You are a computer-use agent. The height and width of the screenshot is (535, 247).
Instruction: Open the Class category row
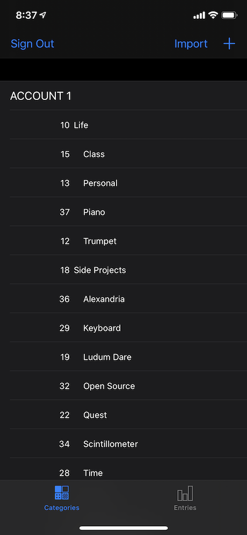pos(128,154)
